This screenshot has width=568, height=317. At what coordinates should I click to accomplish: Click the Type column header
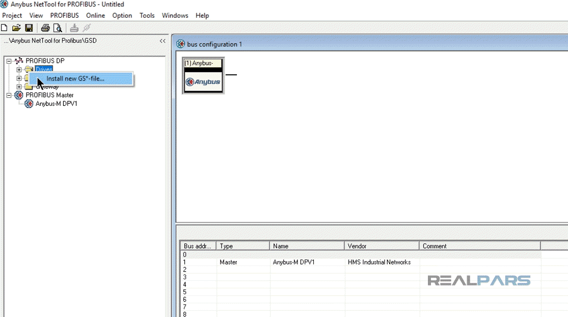point(242,246)
